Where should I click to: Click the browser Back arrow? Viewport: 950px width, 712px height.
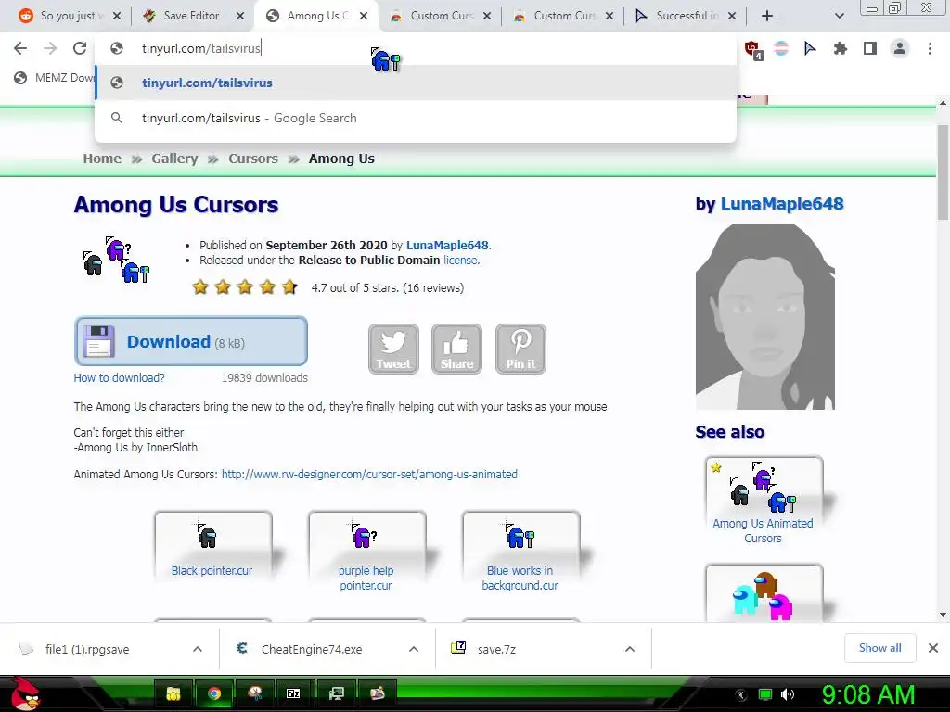click(x=20, y=48)
